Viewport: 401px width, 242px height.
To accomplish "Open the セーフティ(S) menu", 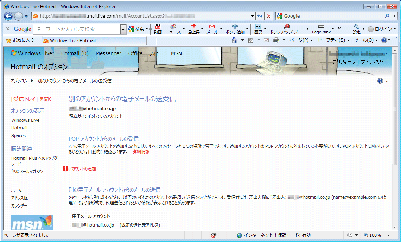I will coord(333,40).
